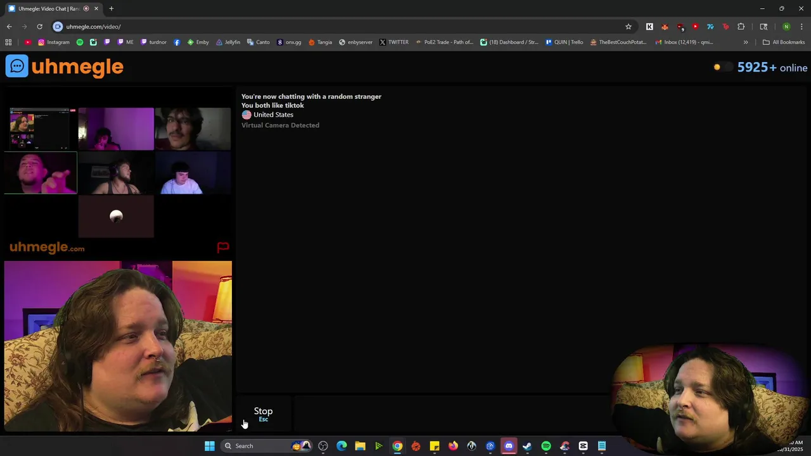Screen dimensions: 811x456
Task: Open Chrome's three-dot menu
Action: coord(802,27)
